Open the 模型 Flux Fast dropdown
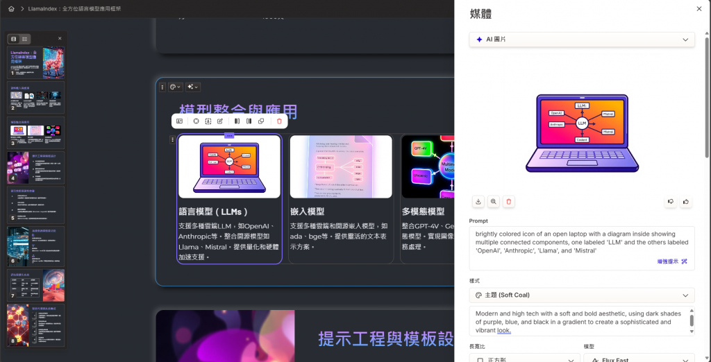This screenshot has height=362, width=711. 639,359
